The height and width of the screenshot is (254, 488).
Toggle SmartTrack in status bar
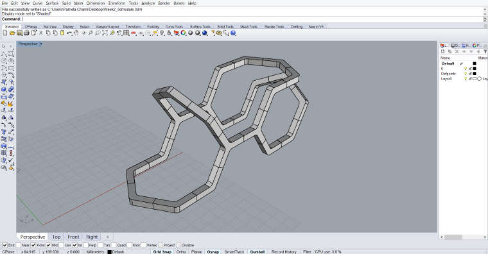(234, 252)
